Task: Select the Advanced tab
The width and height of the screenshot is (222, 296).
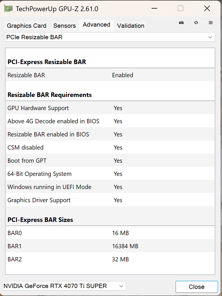Action: (97, 25)
